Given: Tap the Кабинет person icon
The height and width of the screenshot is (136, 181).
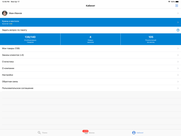Looking at the screenshot, I should click(134, 133).
